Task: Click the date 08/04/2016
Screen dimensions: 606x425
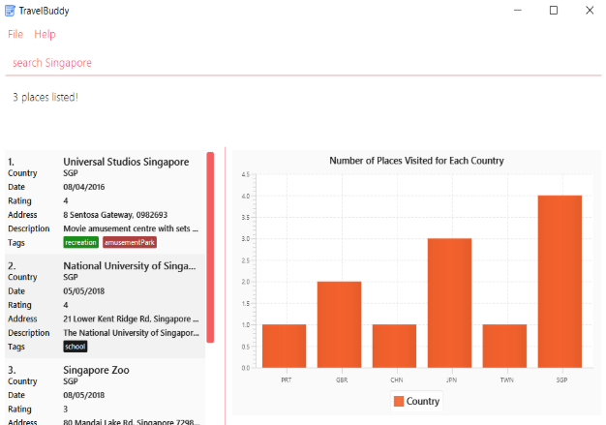Action: (84, 187)
